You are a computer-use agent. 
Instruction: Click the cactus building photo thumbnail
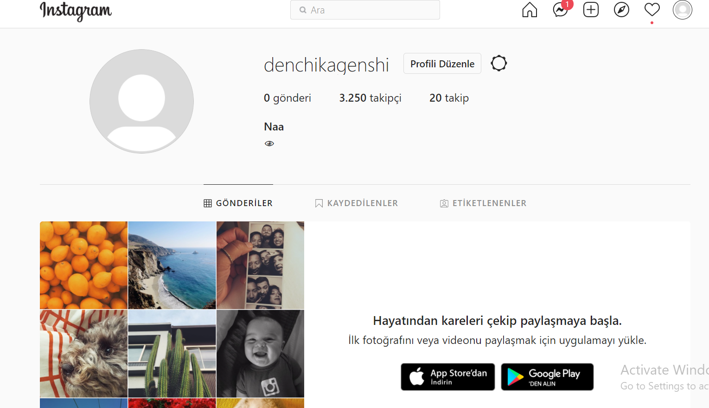(172, 354)
